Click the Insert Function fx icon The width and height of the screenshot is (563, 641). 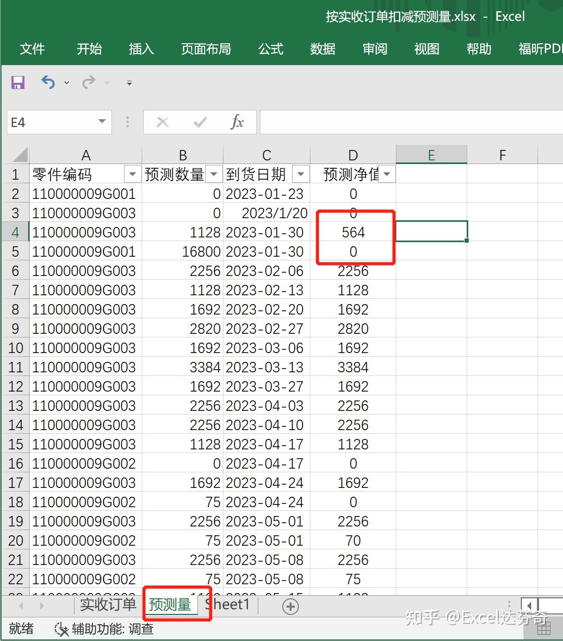[237, 122]
